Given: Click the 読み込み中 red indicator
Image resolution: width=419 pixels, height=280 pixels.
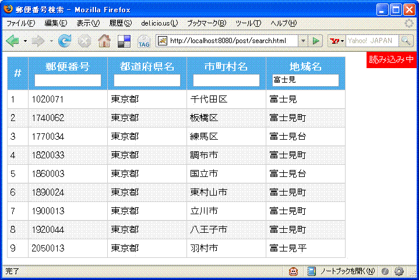Looking at the screenshot, I should point(392,59).
